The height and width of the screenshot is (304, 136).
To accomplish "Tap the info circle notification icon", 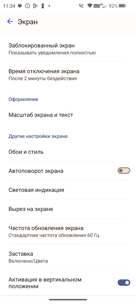I will (28, 6).
